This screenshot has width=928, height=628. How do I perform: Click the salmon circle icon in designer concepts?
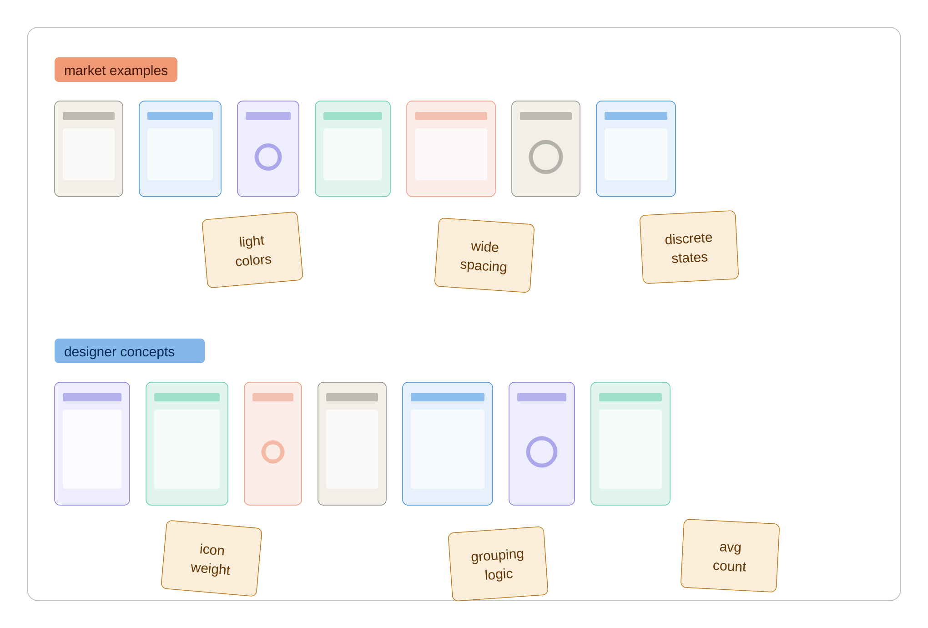pyautogui.click(x=273, y=452)
